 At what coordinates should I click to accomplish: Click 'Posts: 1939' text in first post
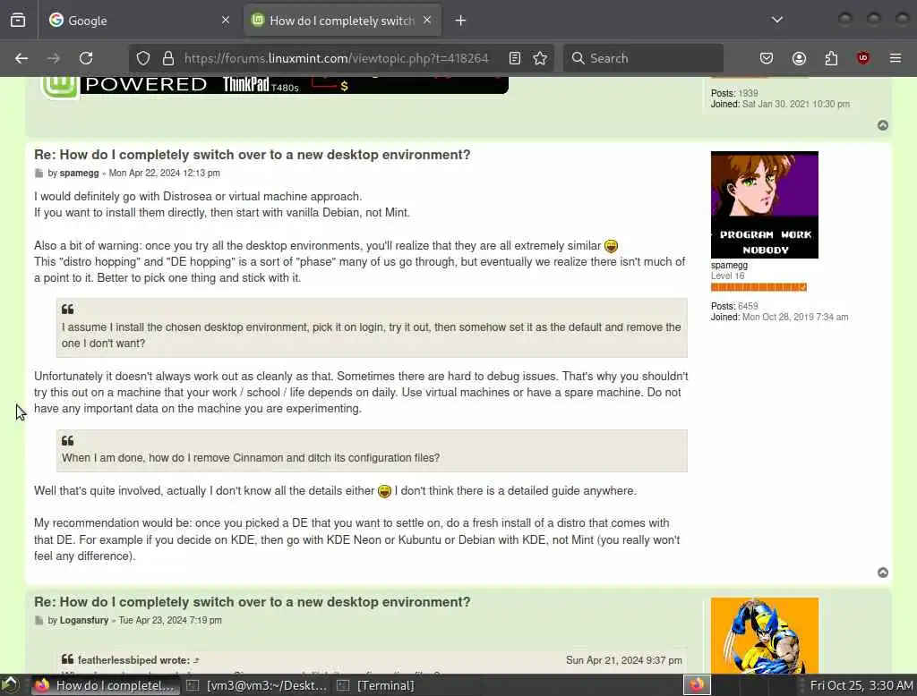tap(734, 94)
